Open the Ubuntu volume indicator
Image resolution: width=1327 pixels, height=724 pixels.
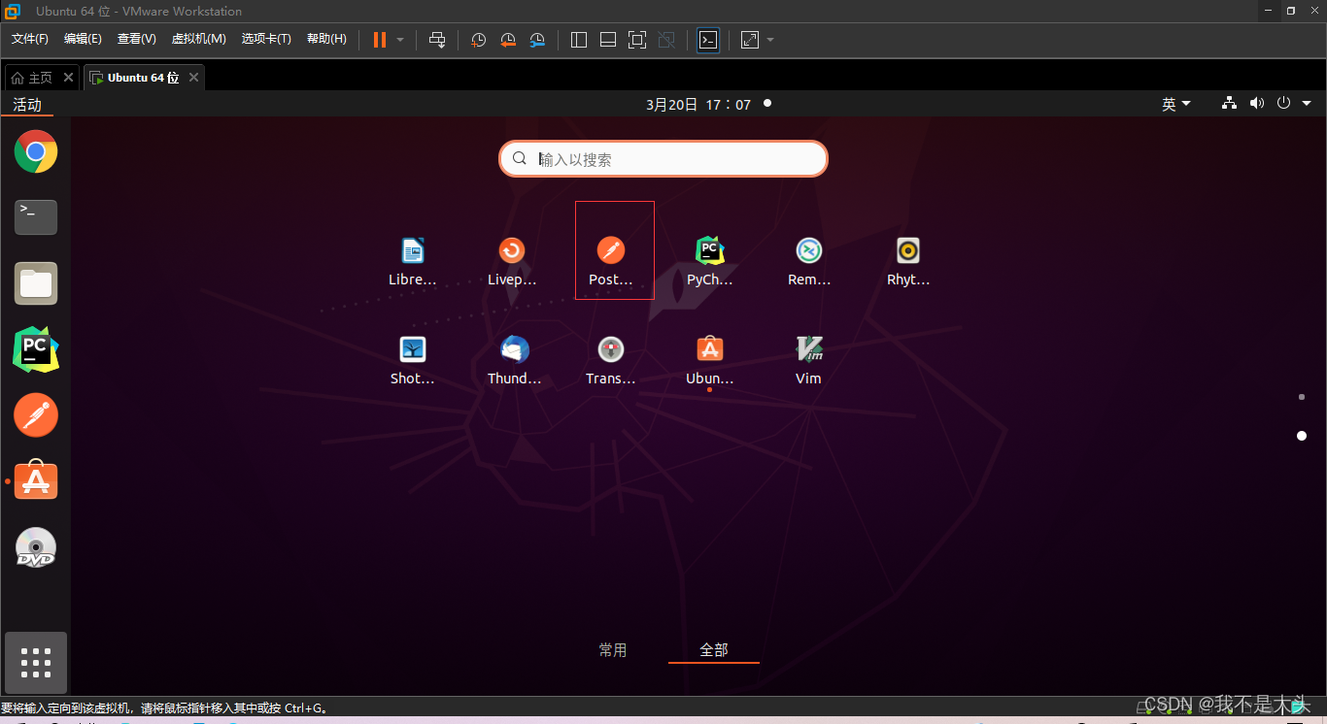pyautogui.click(x=1257, y=103)
